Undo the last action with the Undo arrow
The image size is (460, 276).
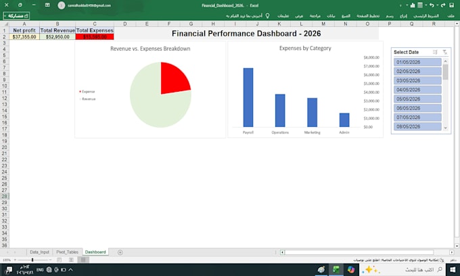(x=432, y=5)
